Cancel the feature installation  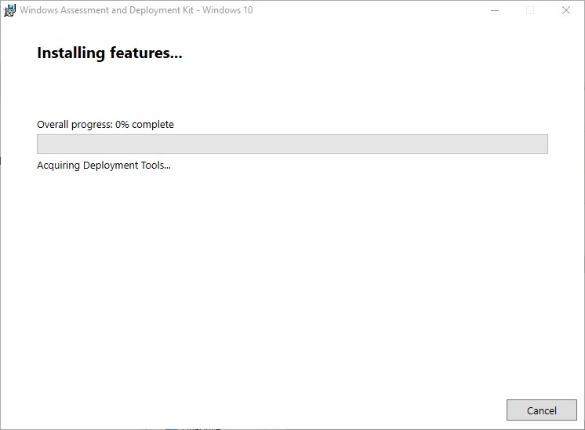(x=541, y=410)
